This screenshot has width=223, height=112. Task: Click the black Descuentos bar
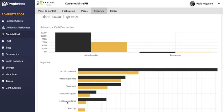(x=157, y=52)
